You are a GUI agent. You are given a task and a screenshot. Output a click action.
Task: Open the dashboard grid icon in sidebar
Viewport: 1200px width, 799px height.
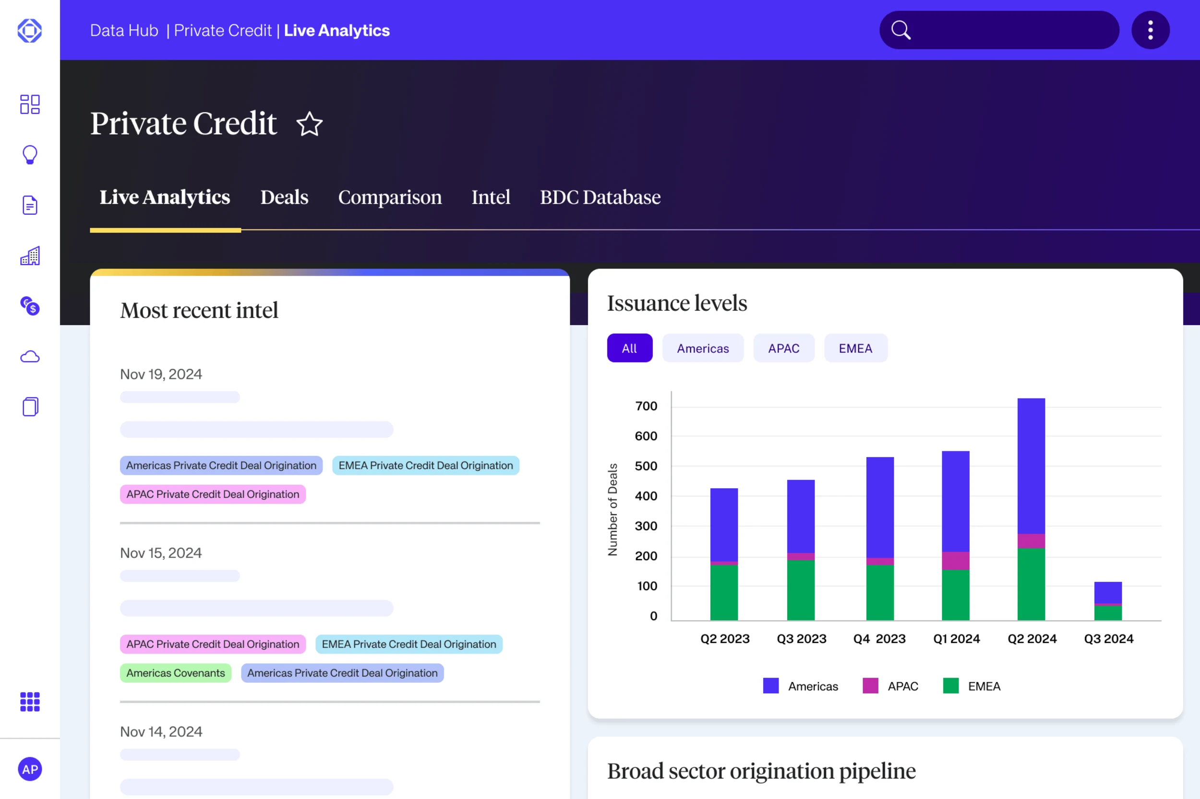coord(30,104)
